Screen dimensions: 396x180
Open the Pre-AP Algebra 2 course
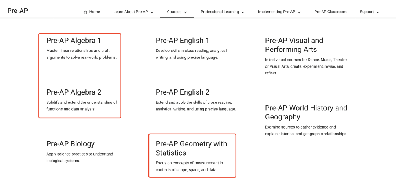point(74,92)
